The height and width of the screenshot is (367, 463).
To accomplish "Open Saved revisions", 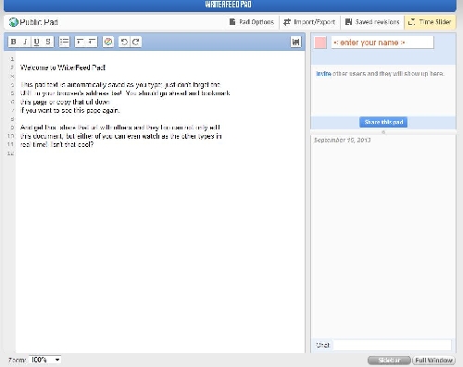I will pyautogui.click(x=372, y=22).
